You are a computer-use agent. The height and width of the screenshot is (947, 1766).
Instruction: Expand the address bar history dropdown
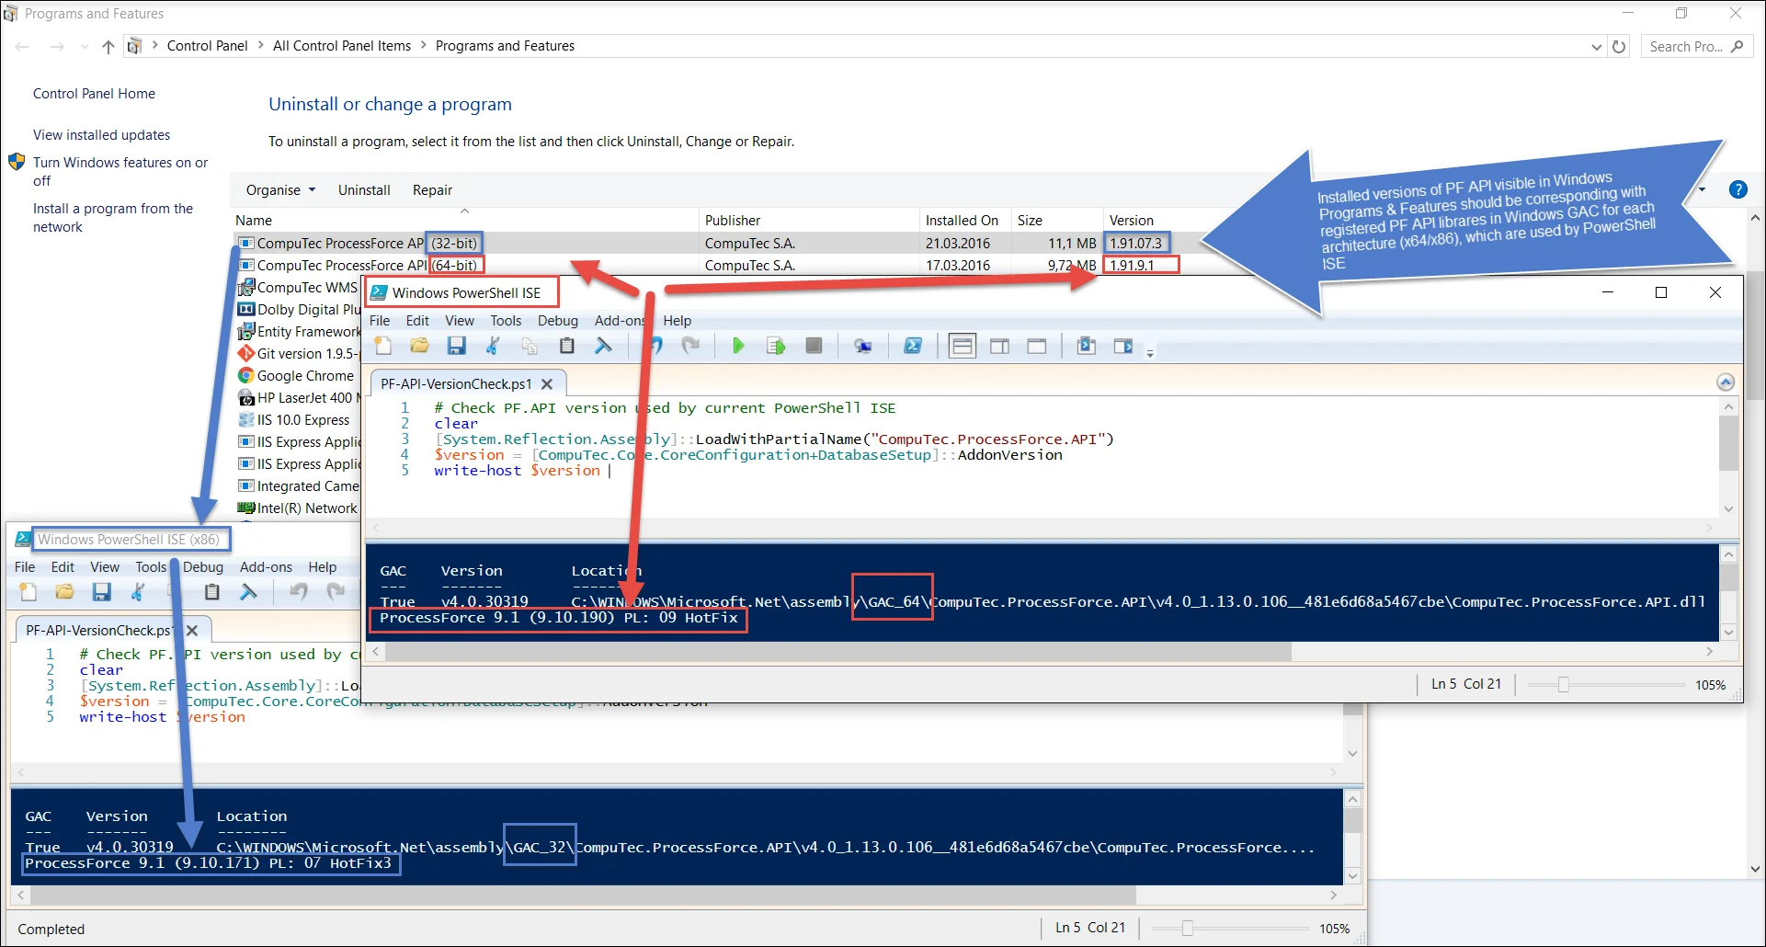1596,47
